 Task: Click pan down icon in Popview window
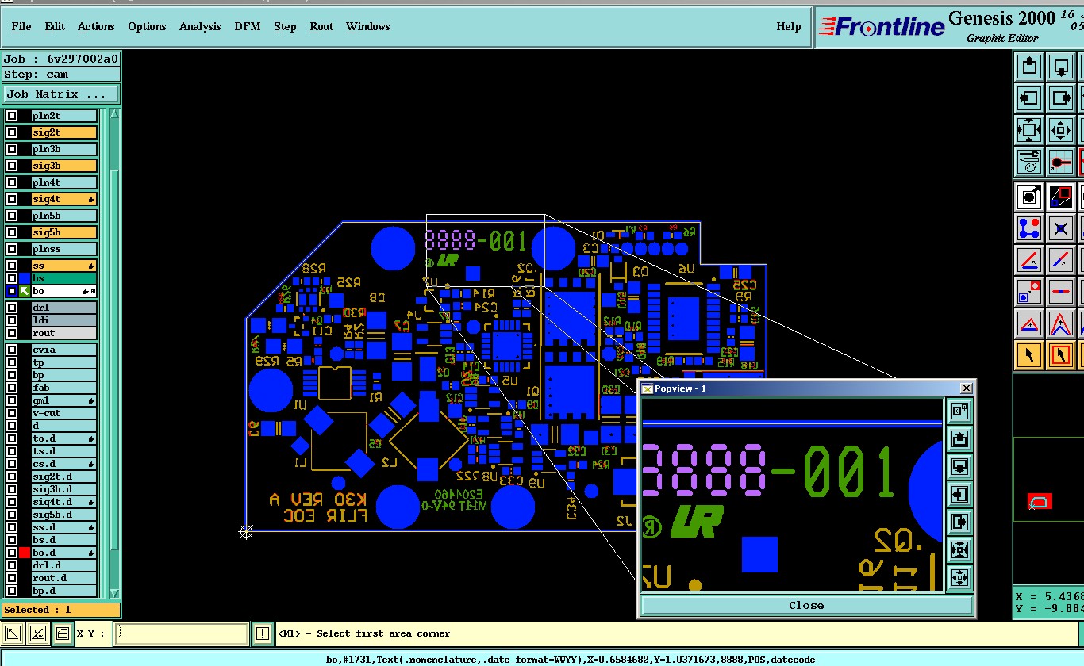click(959, 466)
